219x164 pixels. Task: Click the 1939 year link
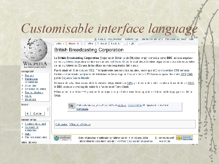tap(183, 74)
